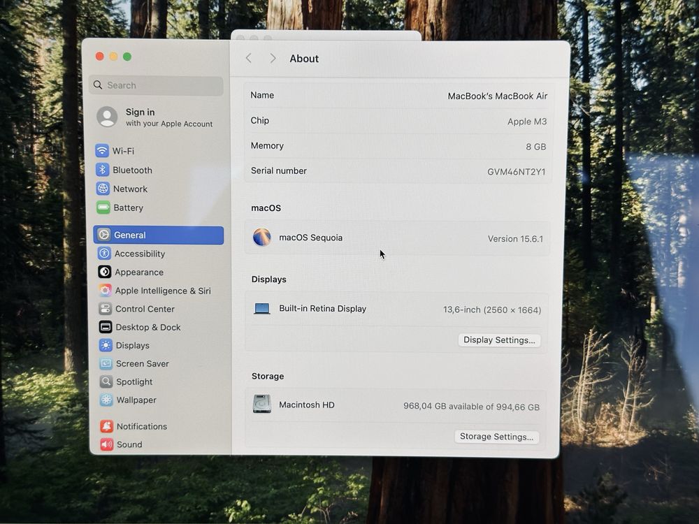
Task: Click the MacBook's MacBook Air name value
Action: [498, 96]
